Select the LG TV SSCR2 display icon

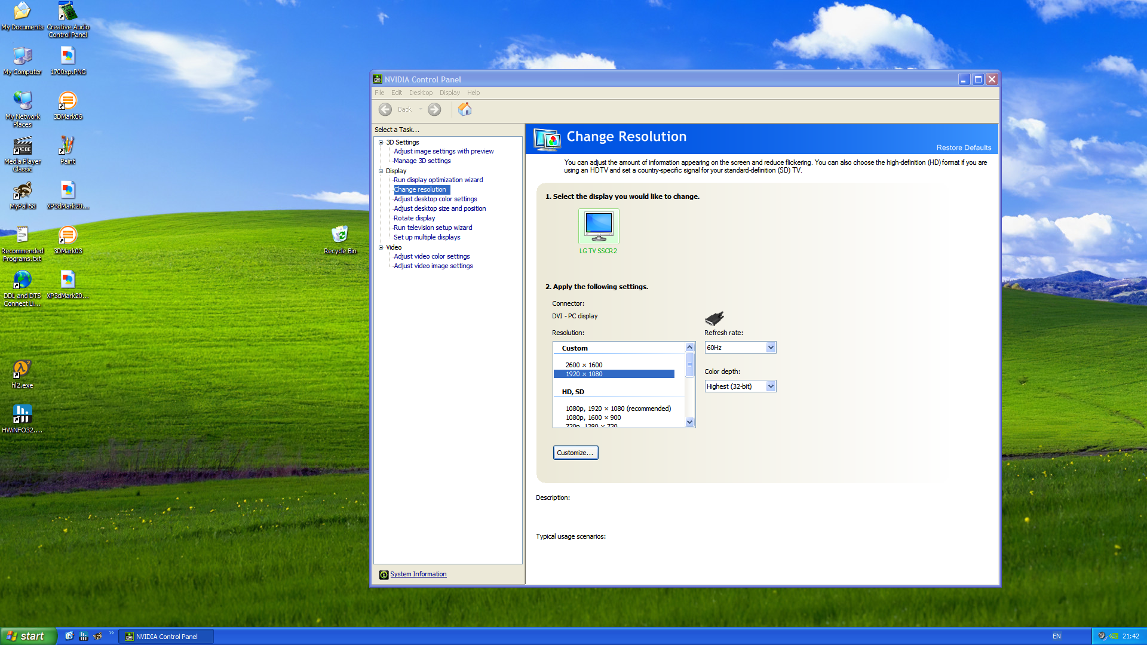599,226
